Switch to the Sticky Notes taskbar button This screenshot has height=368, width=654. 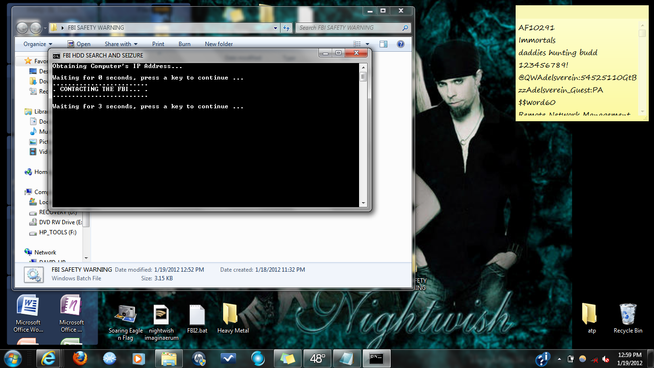pos(288,358)
